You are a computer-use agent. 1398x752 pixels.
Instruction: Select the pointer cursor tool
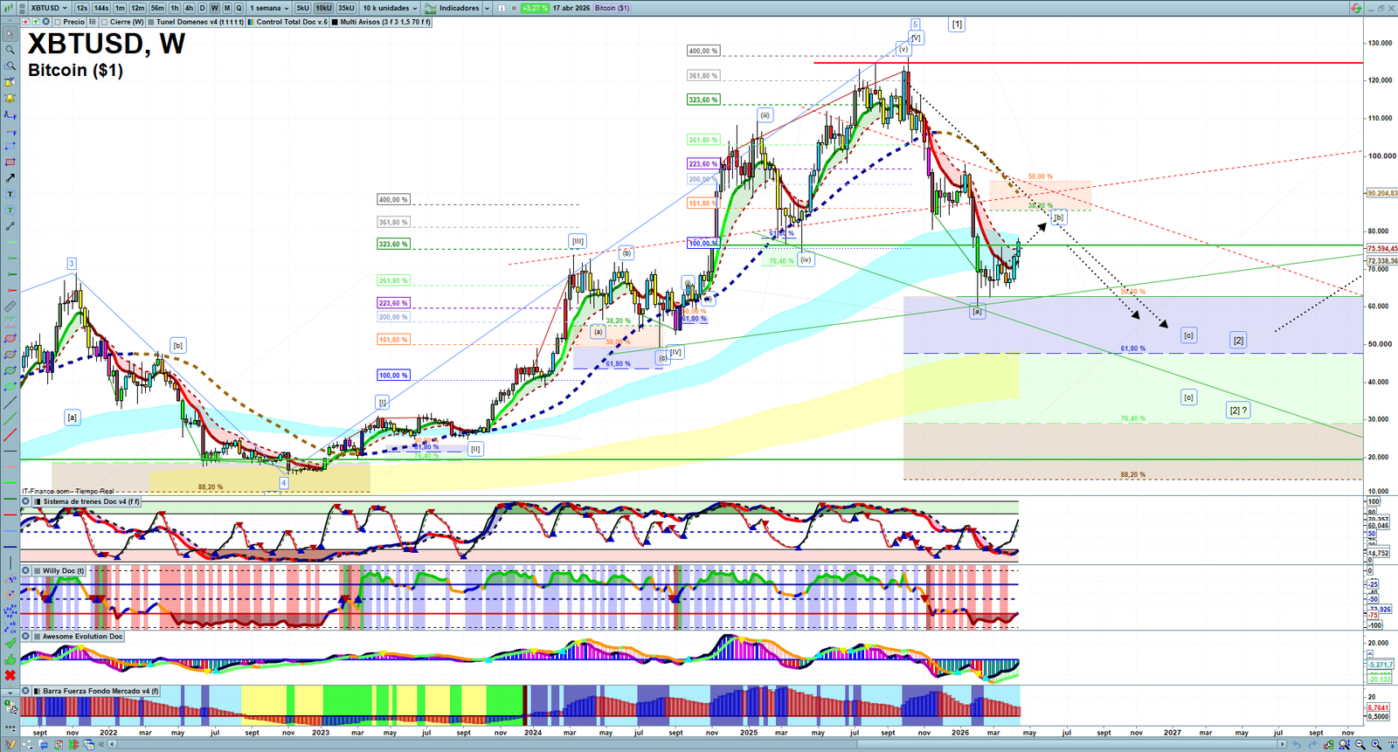tap(10, 34)
